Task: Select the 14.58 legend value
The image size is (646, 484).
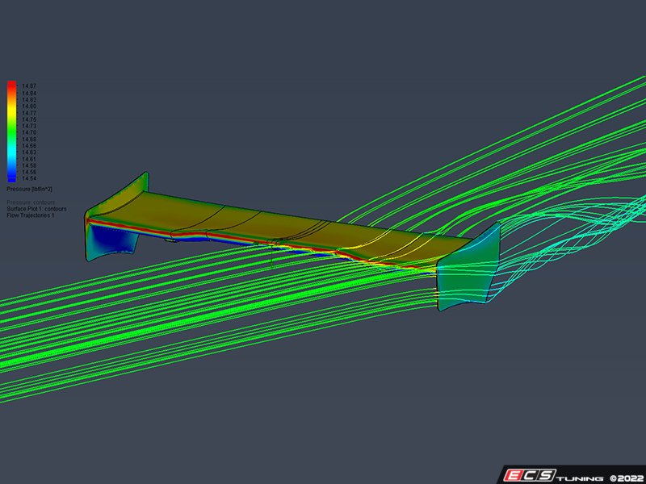Action: (30, 165)
